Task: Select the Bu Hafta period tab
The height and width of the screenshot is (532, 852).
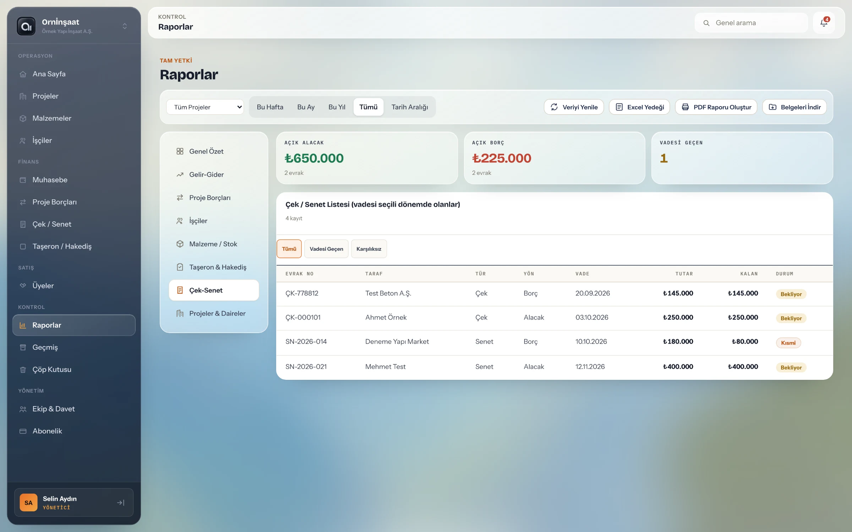Action: [x=270, y=107]
